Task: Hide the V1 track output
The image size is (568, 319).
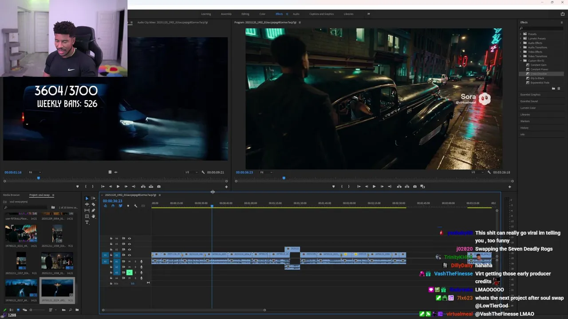Action: [129, 255]
